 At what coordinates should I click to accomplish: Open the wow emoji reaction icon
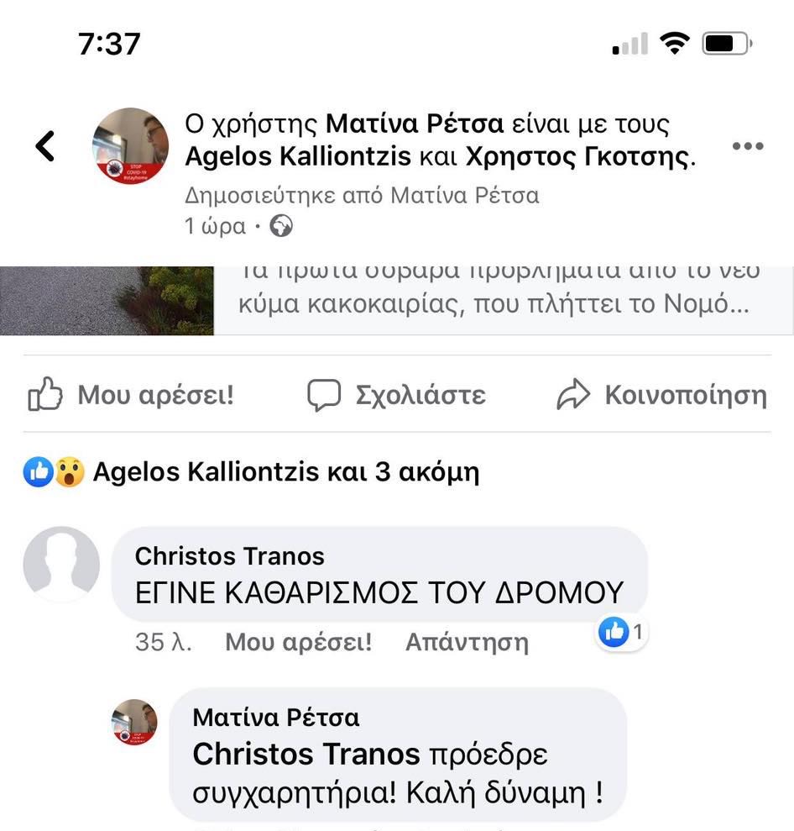pyautogui.click(x=70, y=471)
